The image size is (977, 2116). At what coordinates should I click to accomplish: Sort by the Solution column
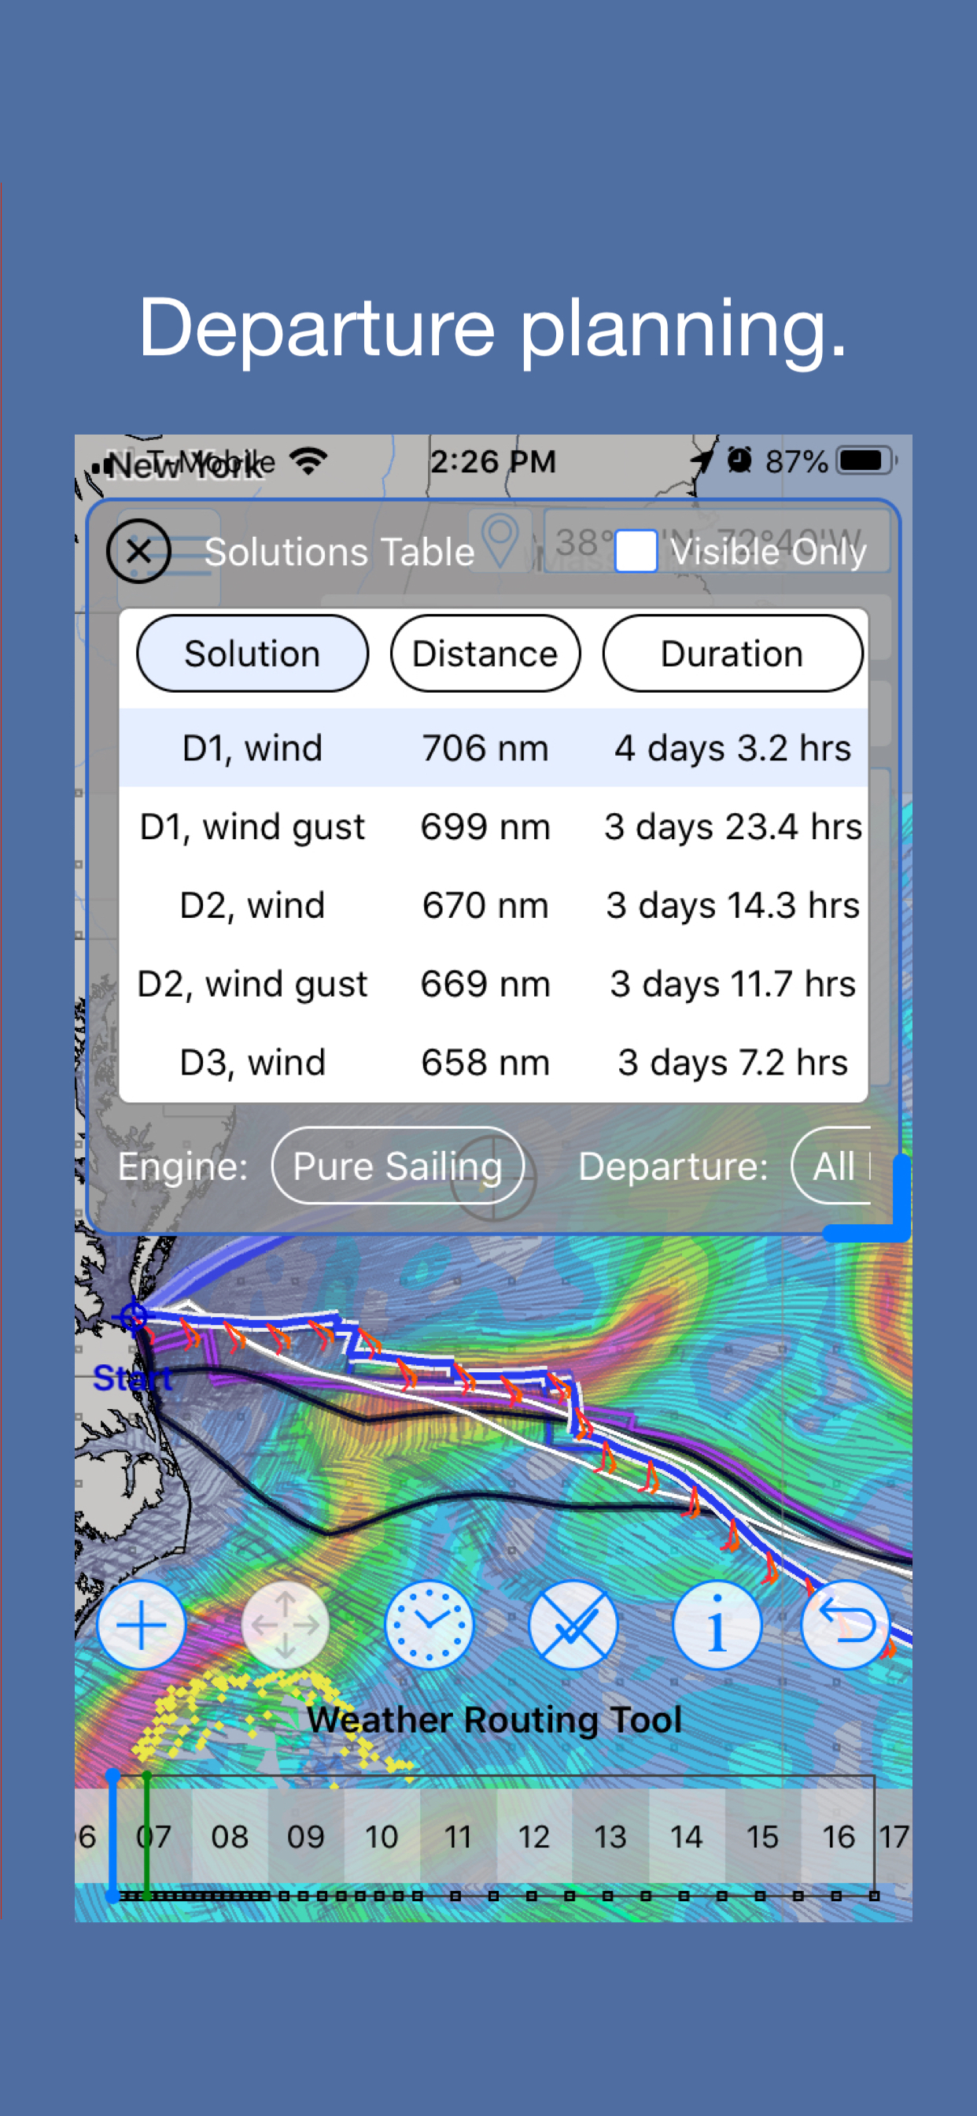[x=252, y=654]
